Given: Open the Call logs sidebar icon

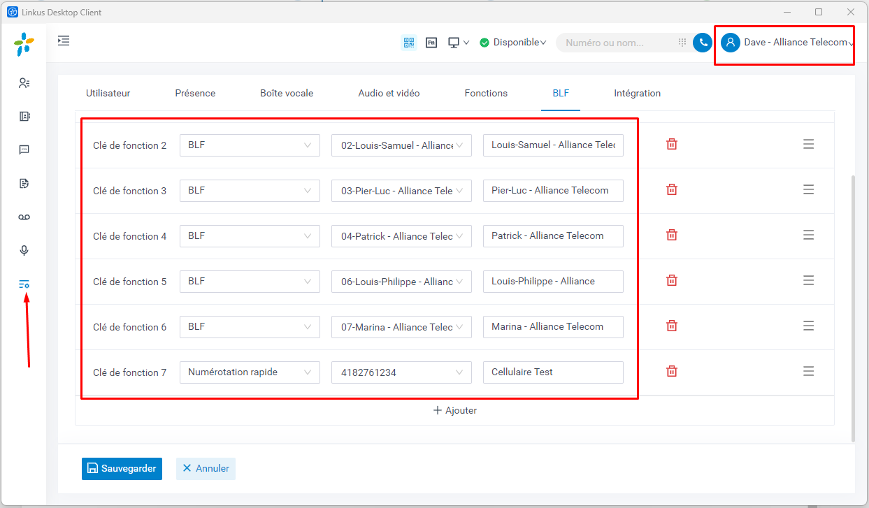Looking at the screenshot, I should tap(24, 184).
